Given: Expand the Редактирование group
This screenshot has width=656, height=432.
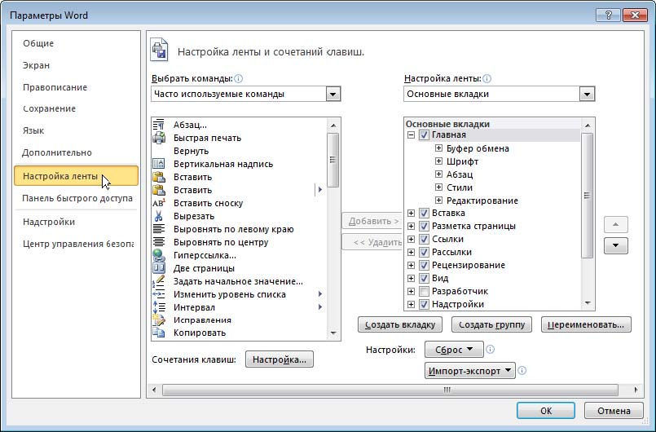Looking at the screenshot, I should (438, 200).
